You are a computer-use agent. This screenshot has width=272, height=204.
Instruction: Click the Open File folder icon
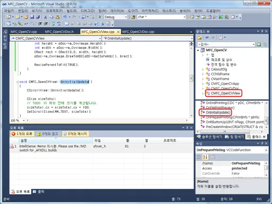[26, 17]
